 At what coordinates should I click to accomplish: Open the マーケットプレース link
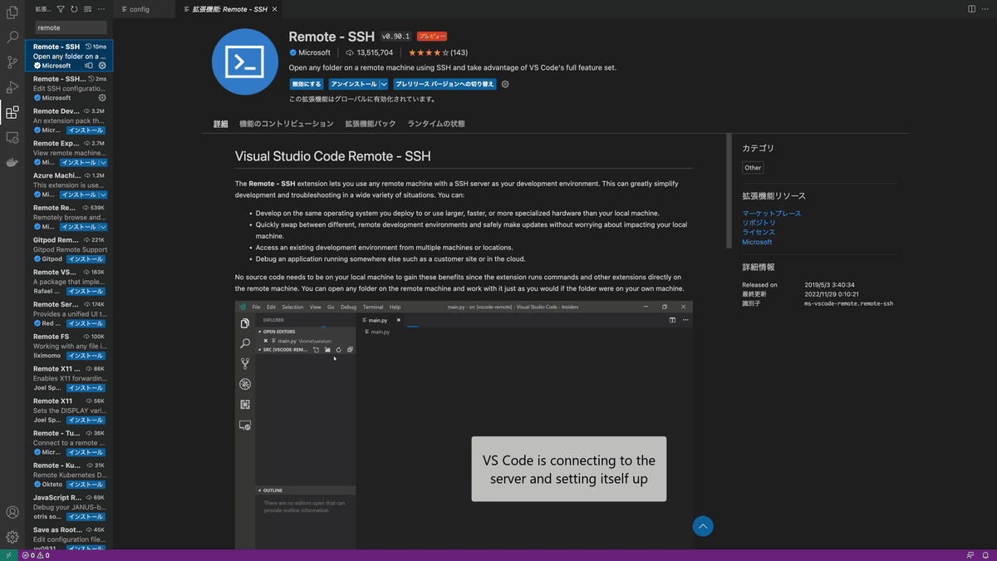coord(771,214)
